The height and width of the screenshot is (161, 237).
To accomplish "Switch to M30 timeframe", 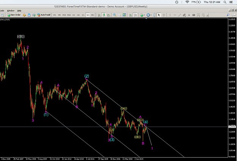I will (x=69, y=15).
